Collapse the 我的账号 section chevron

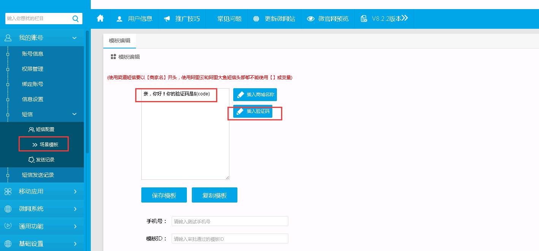point(74,38)
